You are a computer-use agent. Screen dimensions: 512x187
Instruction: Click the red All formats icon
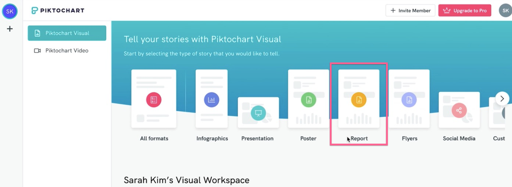[x=154, y=100]
